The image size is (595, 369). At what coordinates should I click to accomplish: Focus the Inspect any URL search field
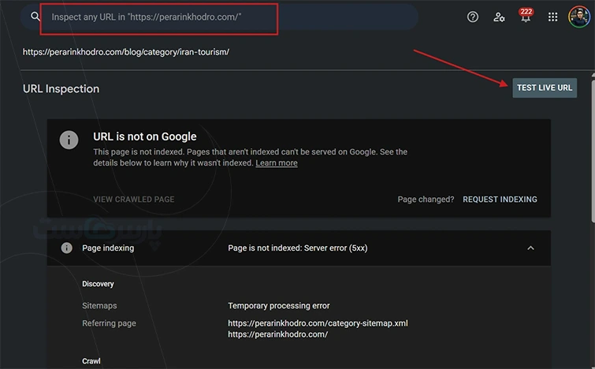(219, 17)
